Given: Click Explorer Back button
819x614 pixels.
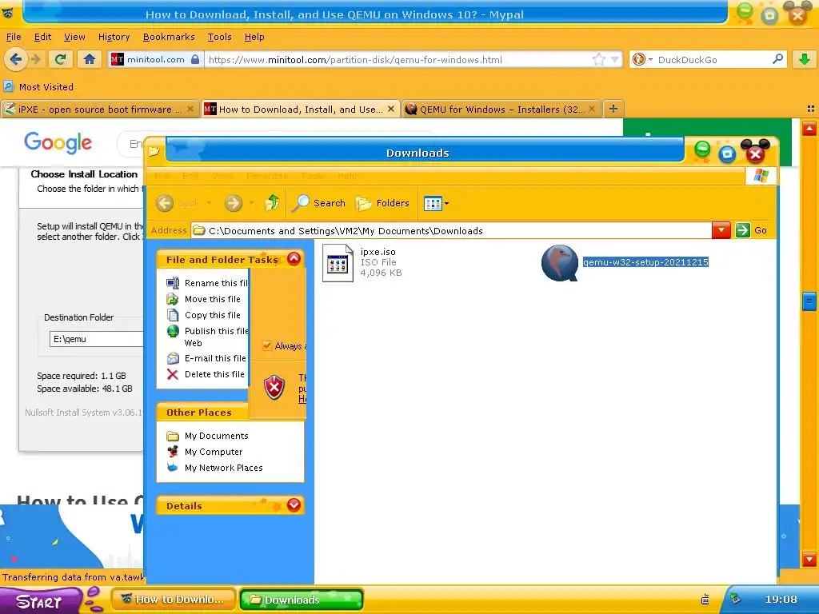Looking at the screenshot, I should click(183, 202).
